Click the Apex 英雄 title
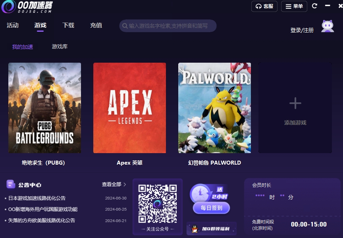 tap(130, 163)
